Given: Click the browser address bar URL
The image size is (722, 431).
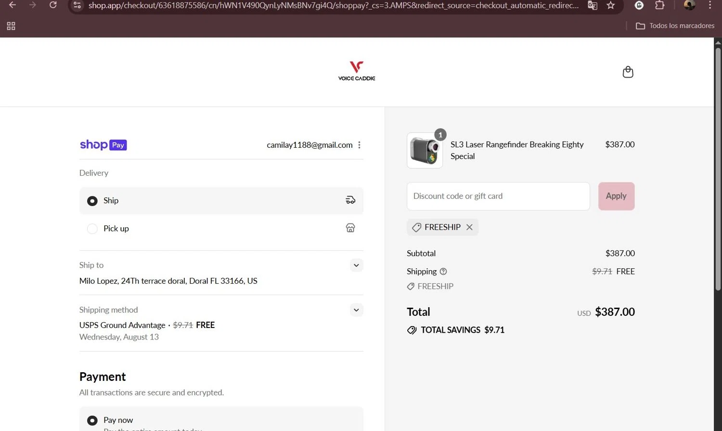Looking at the screenshot, I should [333, 5].
